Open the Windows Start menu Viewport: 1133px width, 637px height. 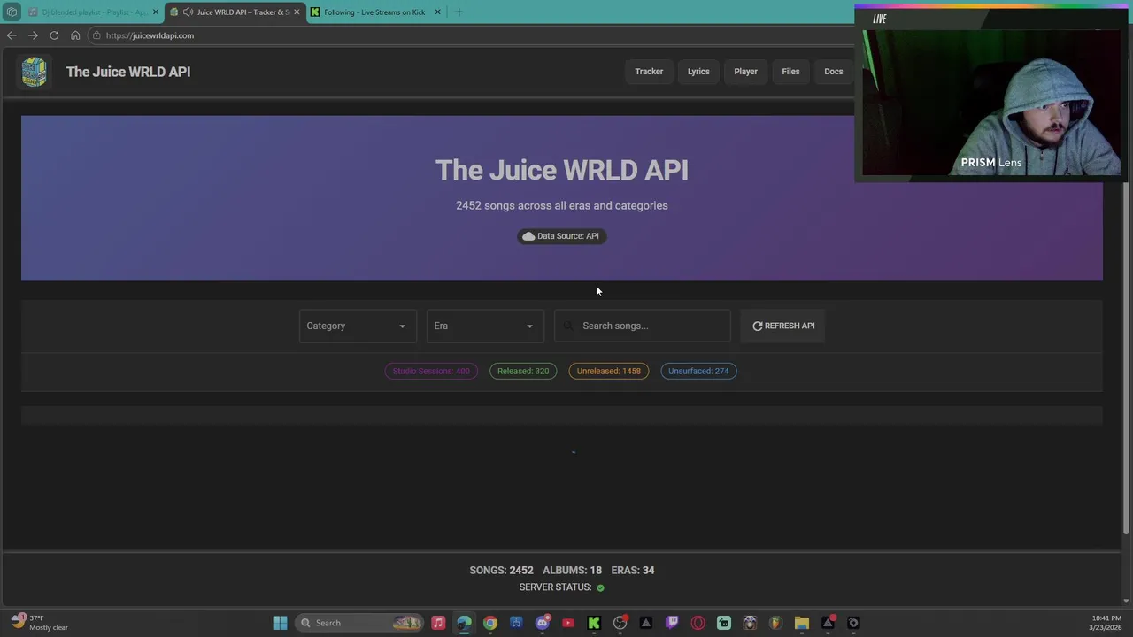click(x=280, y=623)
